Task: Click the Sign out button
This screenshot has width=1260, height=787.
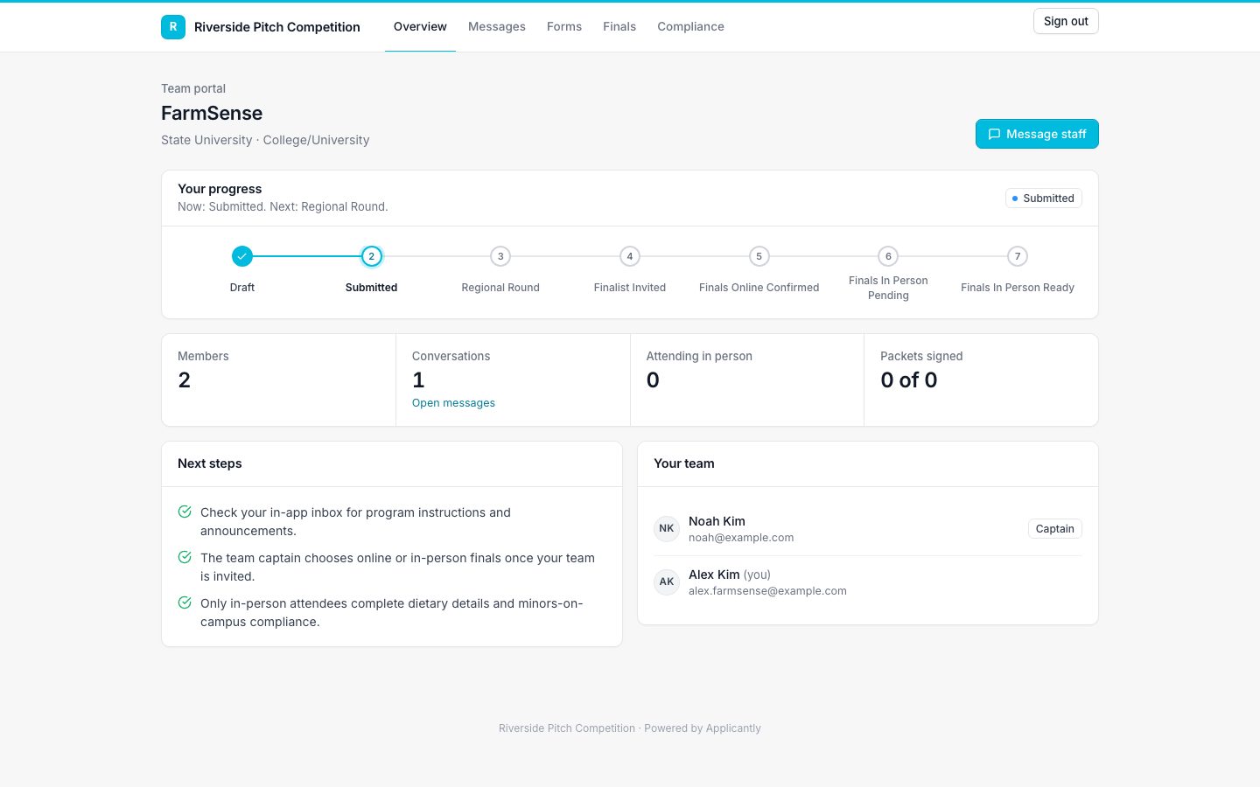Action: click(x=1066, y=21)
